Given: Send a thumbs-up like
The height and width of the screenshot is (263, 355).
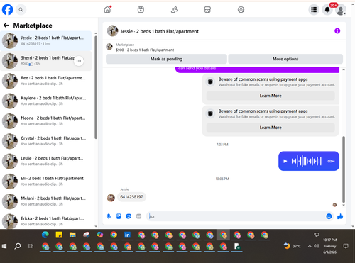Looking at the screenshot, I should click(x=340, y=216).
